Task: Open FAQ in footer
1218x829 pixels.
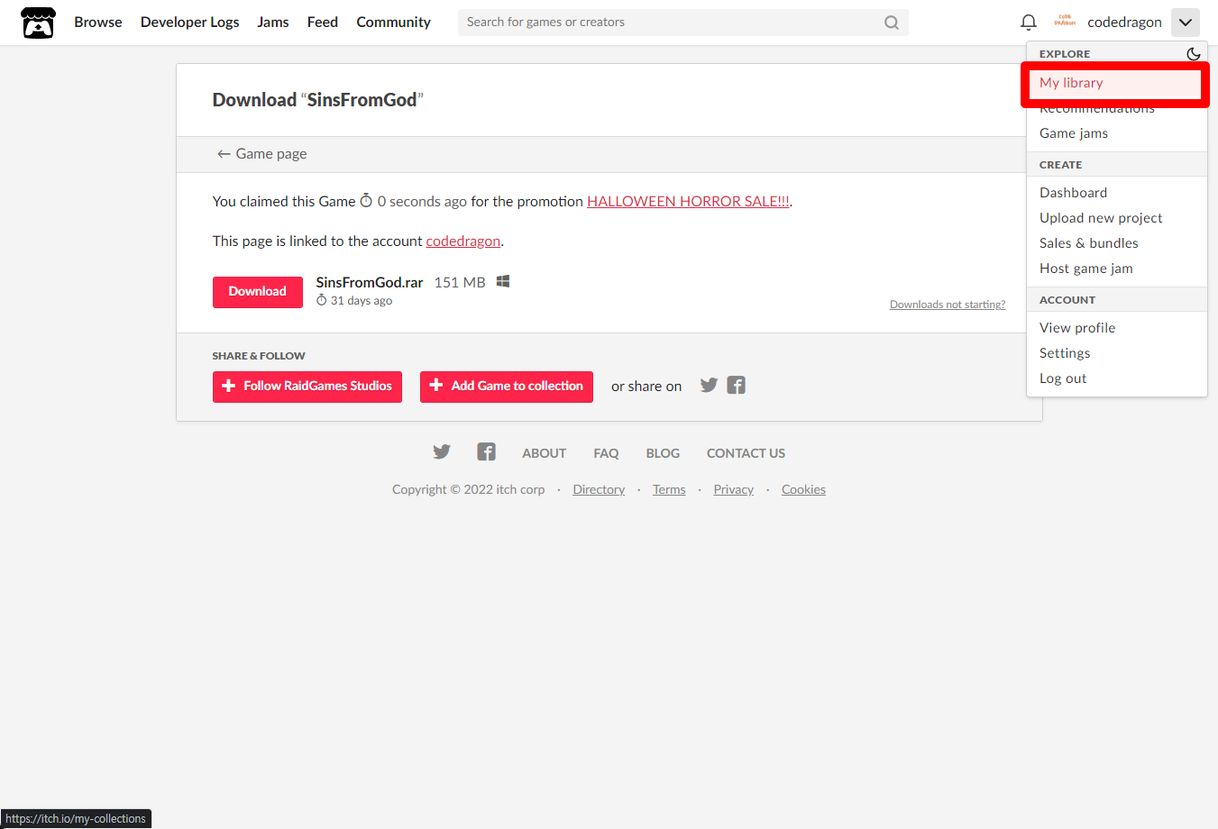Action: pyautogui.click(x=606, y=453)
